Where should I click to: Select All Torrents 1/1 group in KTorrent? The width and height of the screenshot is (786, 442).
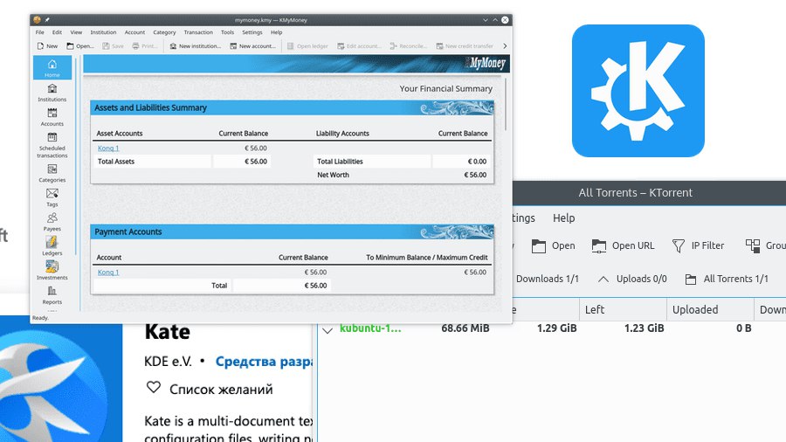click(x=727, y=279)
